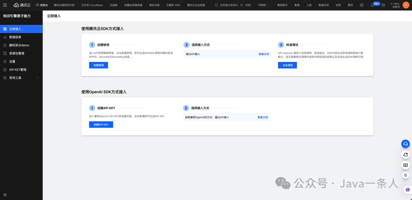Open 集团账号 in top bar
Screen dimensions: 412x200
(282, 5)
